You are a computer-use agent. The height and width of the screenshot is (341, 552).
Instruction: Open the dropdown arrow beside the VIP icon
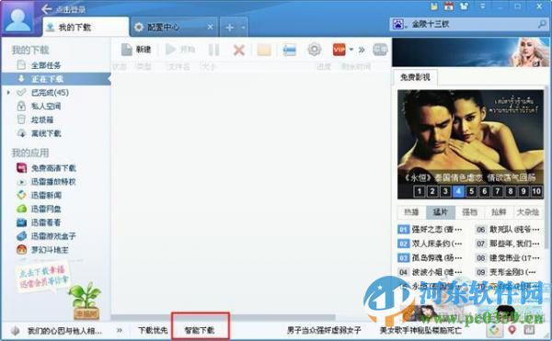(351, 50)
